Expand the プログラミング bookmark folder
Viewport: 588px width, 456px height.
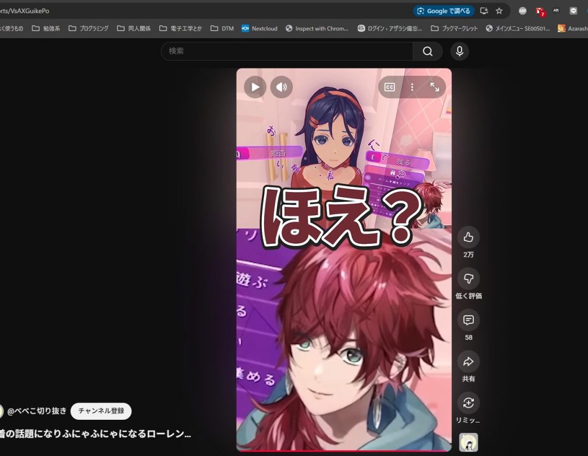[x=88, y=28]
